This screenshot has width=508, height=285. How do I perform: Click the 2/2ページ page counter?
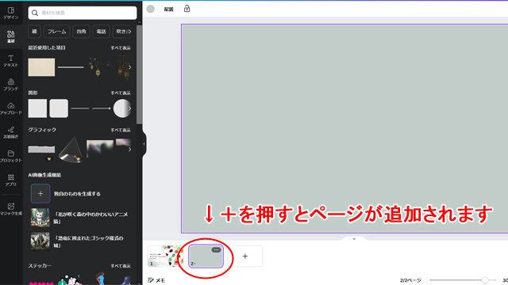[410, 280]
